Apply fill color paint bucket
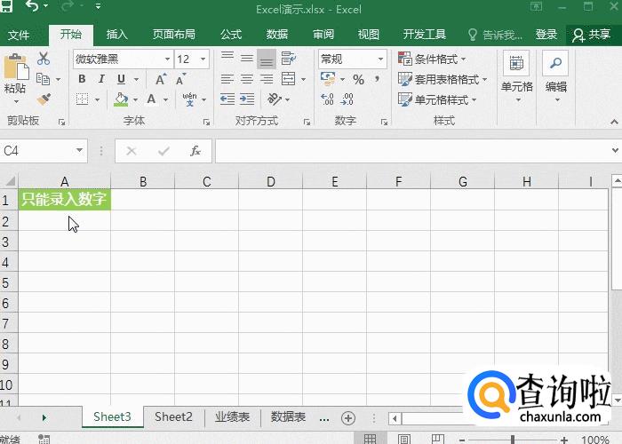This screenshot has width=622, height=444. pos(121,99)
